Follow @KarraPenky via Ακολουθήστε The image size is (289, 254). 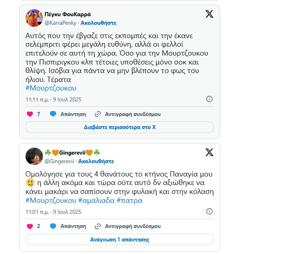(98, 23)
